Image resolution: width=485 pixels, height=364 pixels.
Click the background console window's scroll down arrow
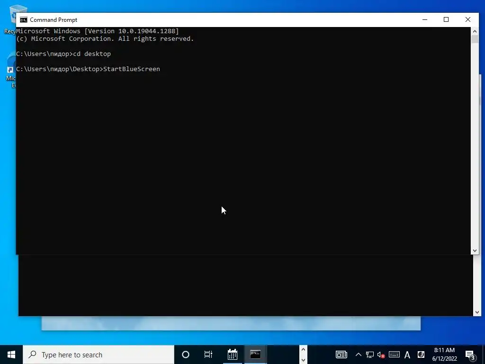click(x=476, y=312)
